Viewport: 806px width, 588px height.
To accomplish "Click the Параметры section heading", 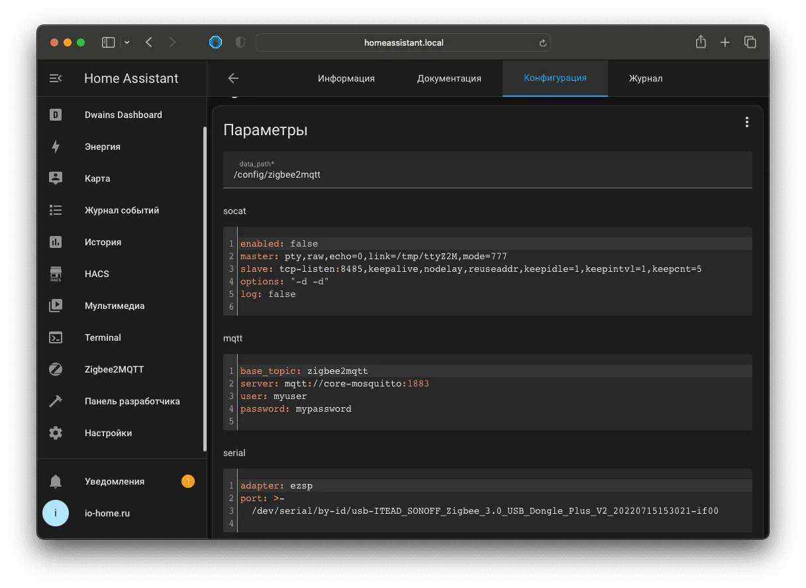I will click(x=266, y=130).
